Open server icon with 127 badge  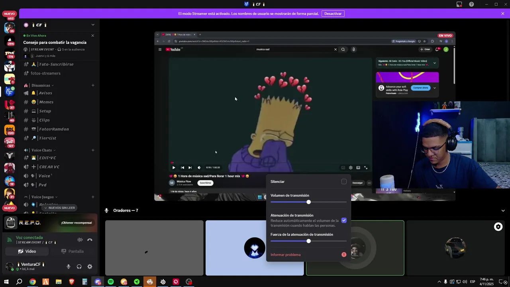click(x=10, y=143)
